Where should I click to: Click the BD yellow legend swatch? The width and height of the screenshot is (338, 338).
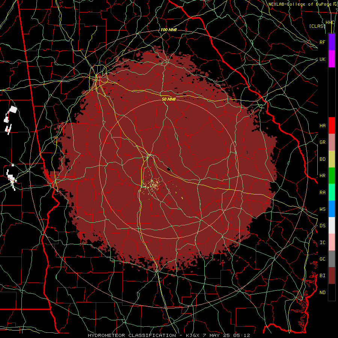[x=332, y=159]
